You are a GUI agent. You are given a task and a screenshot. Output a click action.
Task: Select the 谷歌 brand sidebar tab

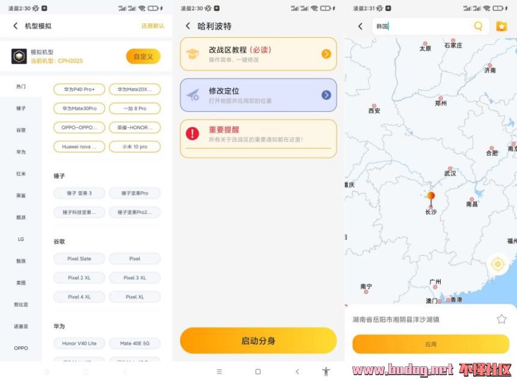tap(21, 130)
